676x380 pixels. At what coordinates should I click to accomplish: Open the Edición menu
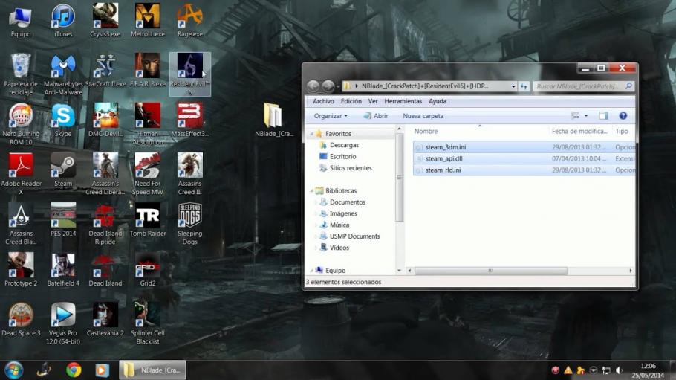(x=351, y=101)
